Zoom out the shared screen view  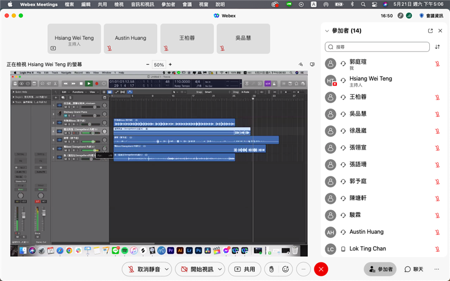coord(148,65)
